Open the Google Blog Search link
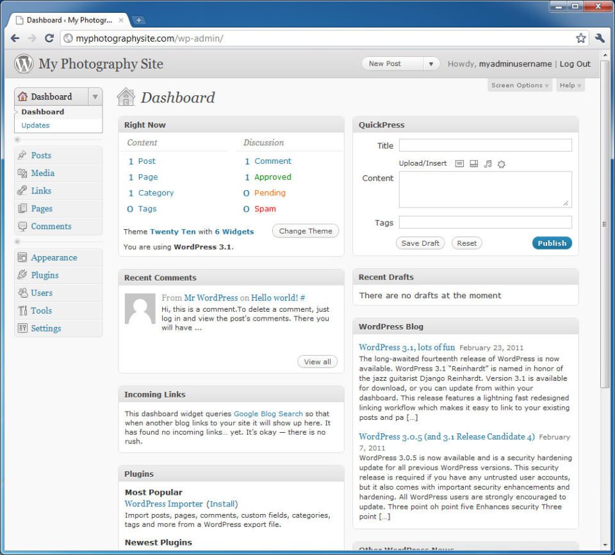This screenshot has height=555, width=615. click(x=268, y=414)
